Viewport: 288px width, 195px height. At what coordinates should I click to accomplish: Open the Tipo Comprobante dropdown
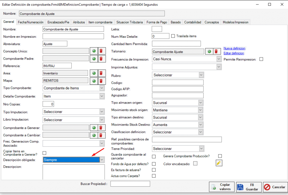(102, 88)
